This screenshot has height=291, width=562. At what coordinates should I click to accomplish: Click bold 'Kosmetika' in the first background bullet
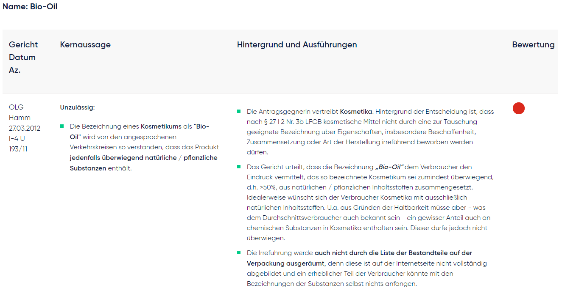(356, 112)
